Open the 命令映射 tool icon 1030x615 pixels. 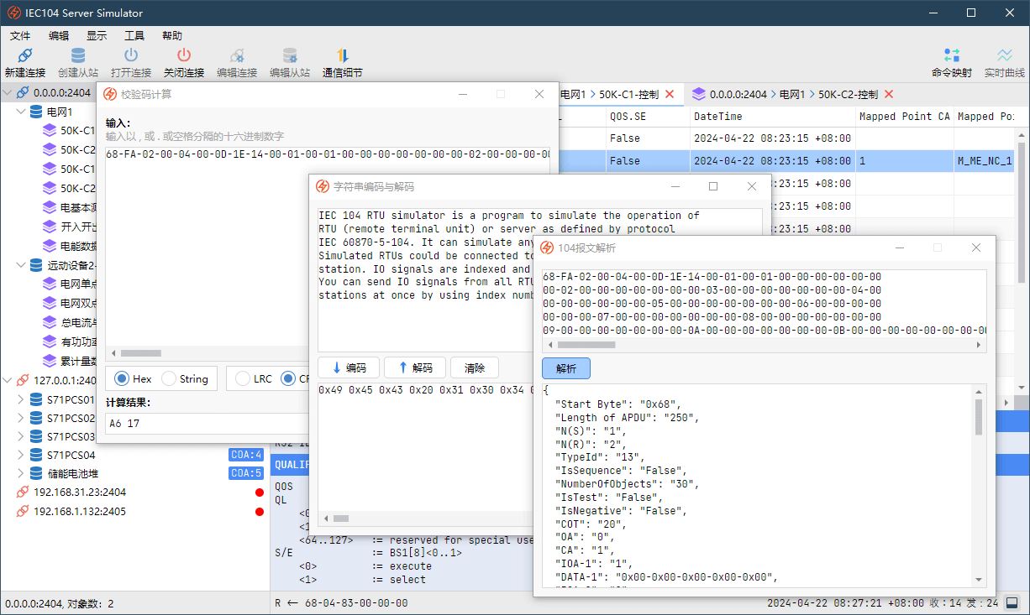point(951,56)
